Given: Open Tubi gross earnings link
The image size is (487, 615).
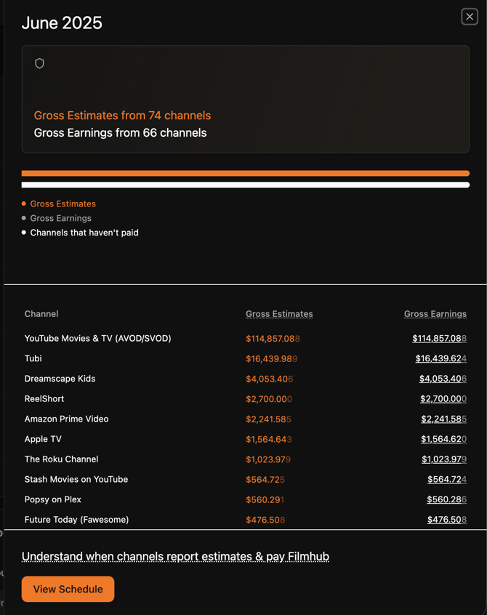Looking at the screenshot, I should point(440,358).
